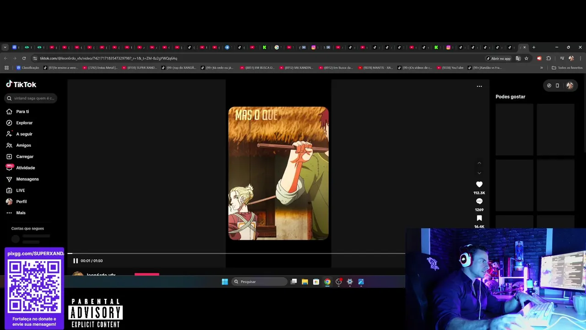Open the comments icon showing 1269

479,201
